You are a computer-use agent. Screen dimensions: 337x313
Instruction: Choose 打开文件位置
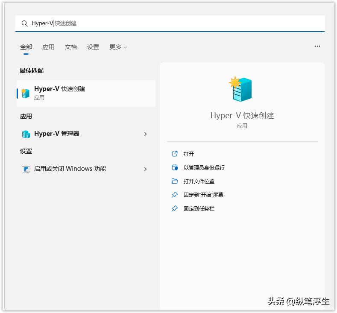coord(199,181)
